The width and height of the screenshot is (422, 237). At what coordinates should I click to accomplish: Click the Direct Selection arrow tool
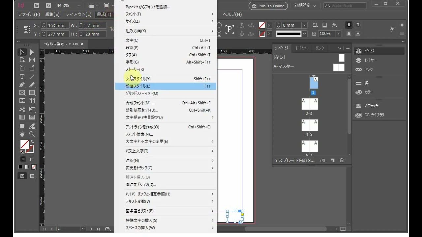click(32, 52)
